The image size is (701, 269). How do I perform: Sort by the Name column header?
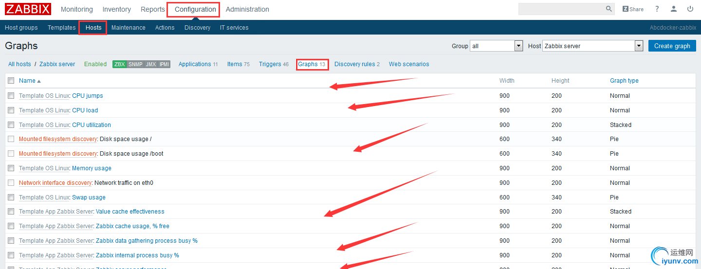pyautogui.click(x=27, y=81)
